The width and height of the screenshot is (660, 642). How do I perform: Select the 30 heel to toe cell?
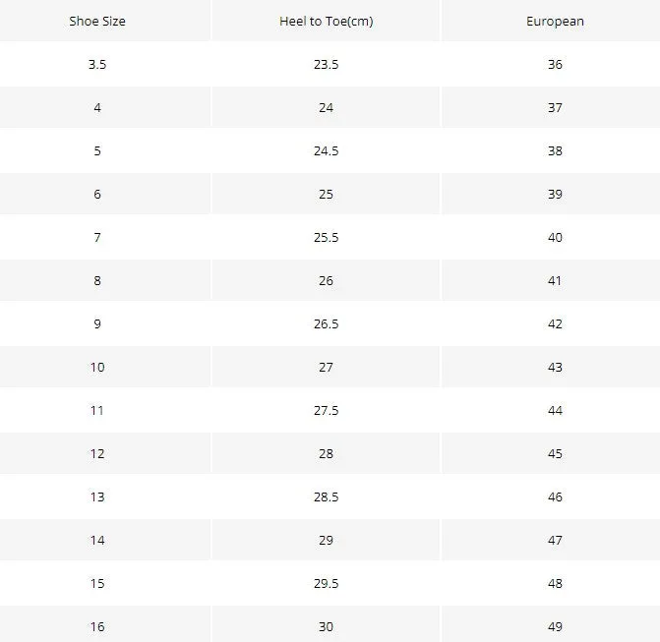coord(326,627)
